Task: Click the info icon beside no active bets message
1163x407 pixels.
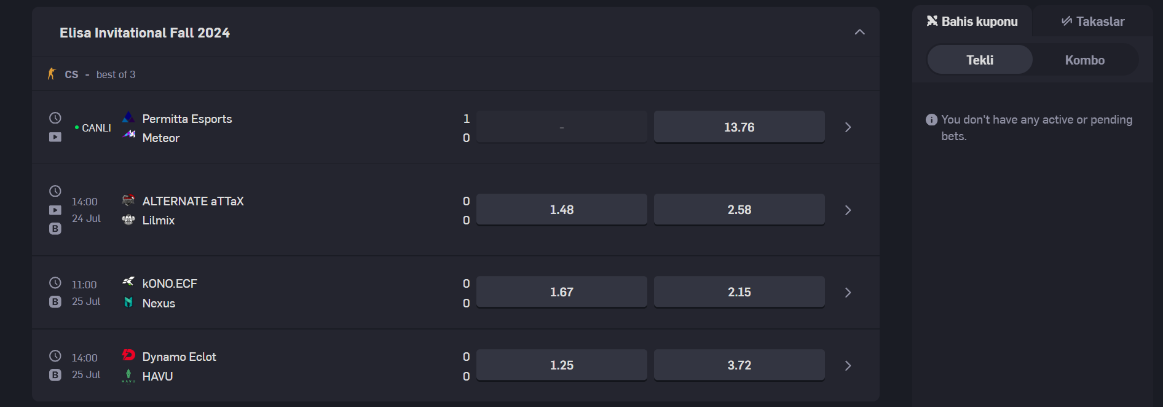Action: click(x=931, y=120)
